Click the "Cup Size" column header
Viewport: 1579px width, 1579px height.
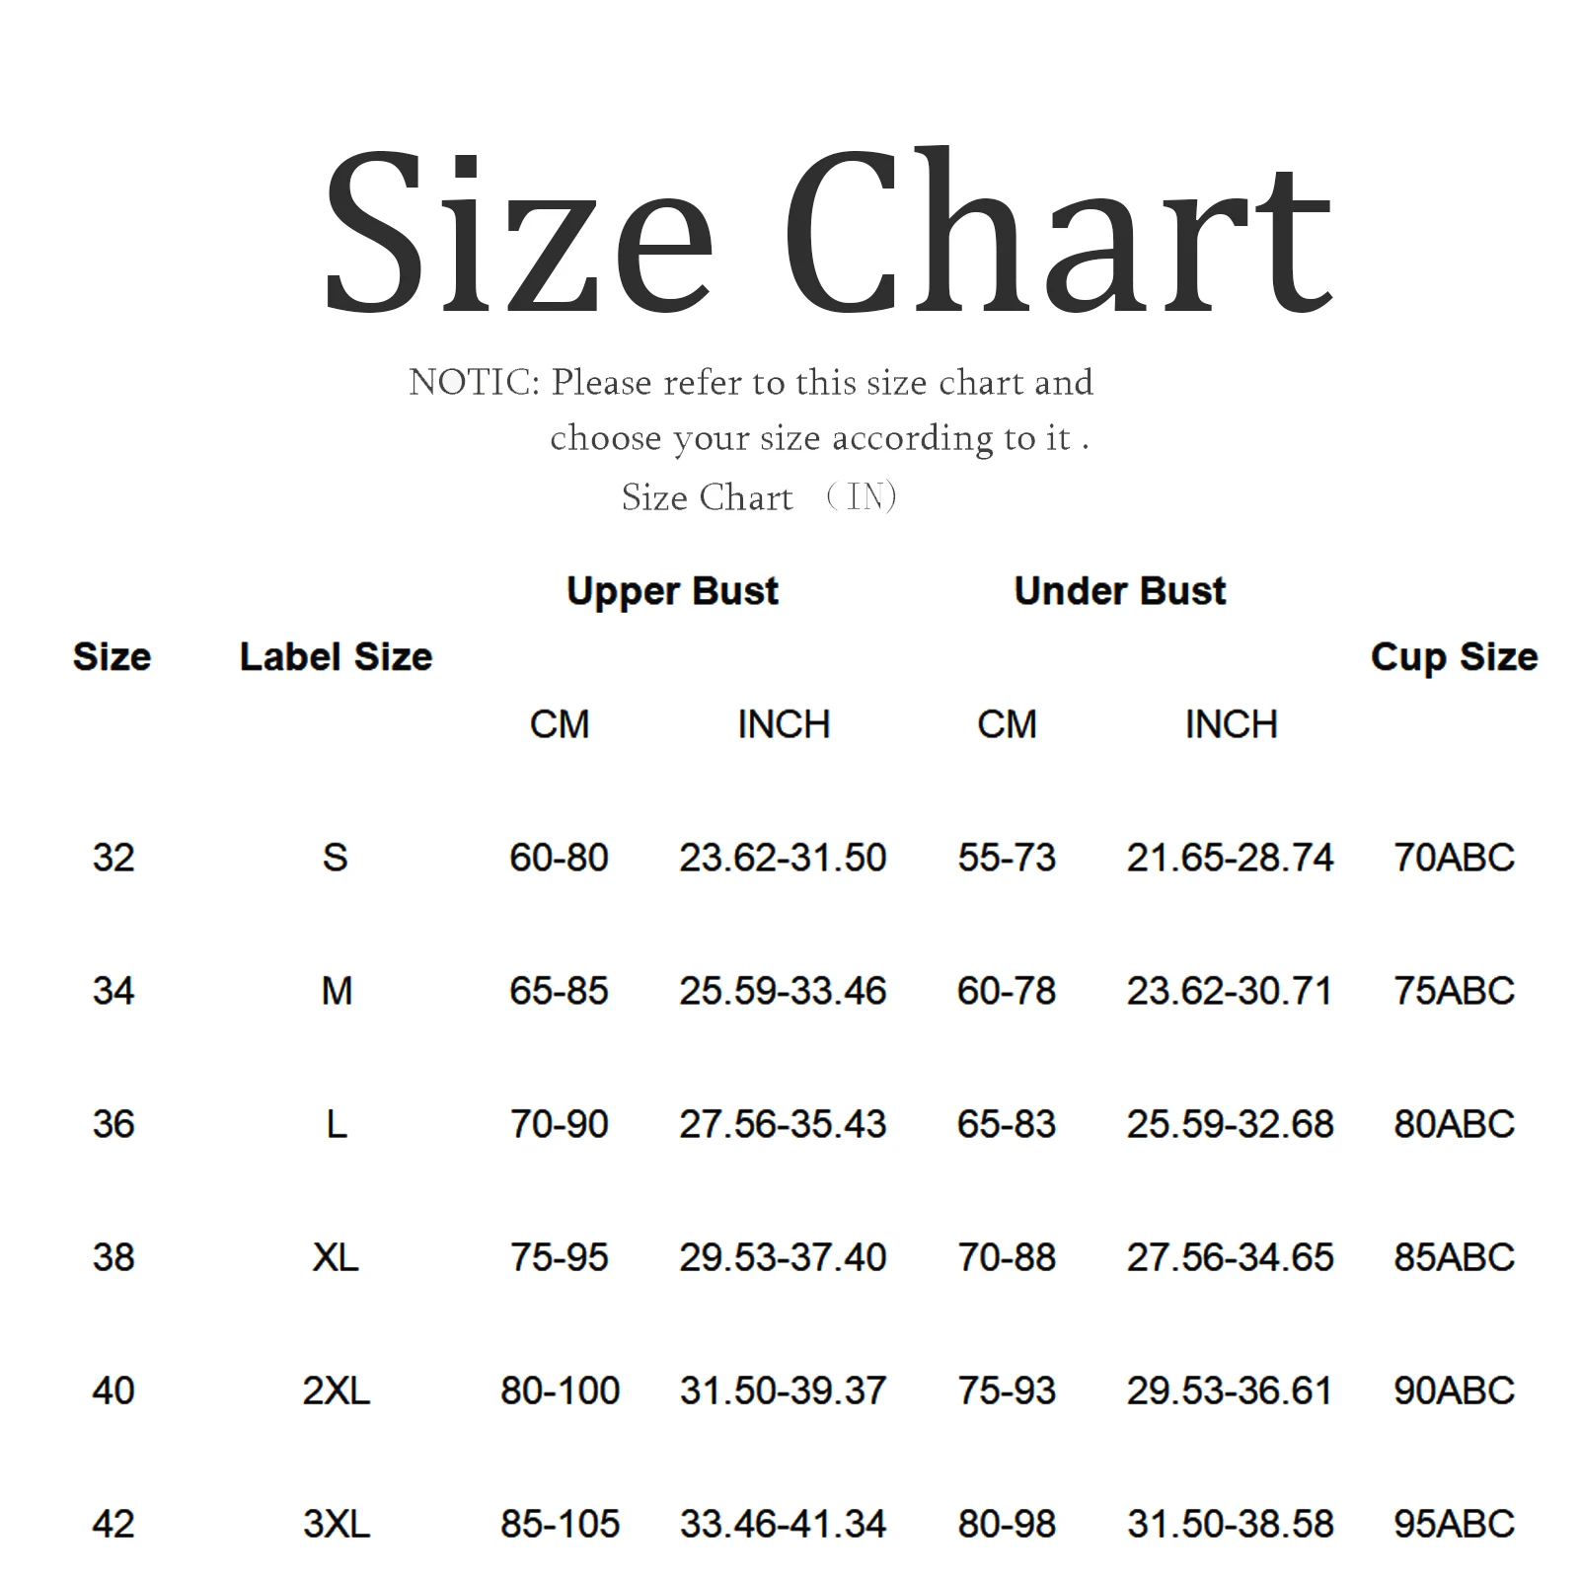(x=1454, y=657)
